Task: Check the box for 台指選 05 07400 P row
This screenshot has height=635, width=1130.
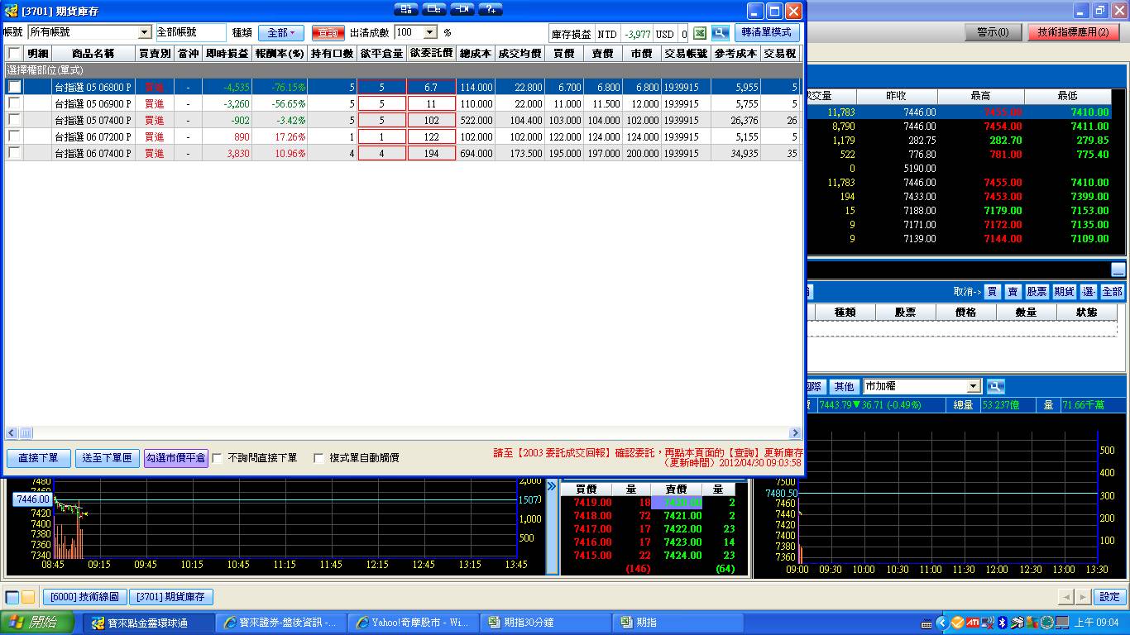Action: click(x=14, y=120)
